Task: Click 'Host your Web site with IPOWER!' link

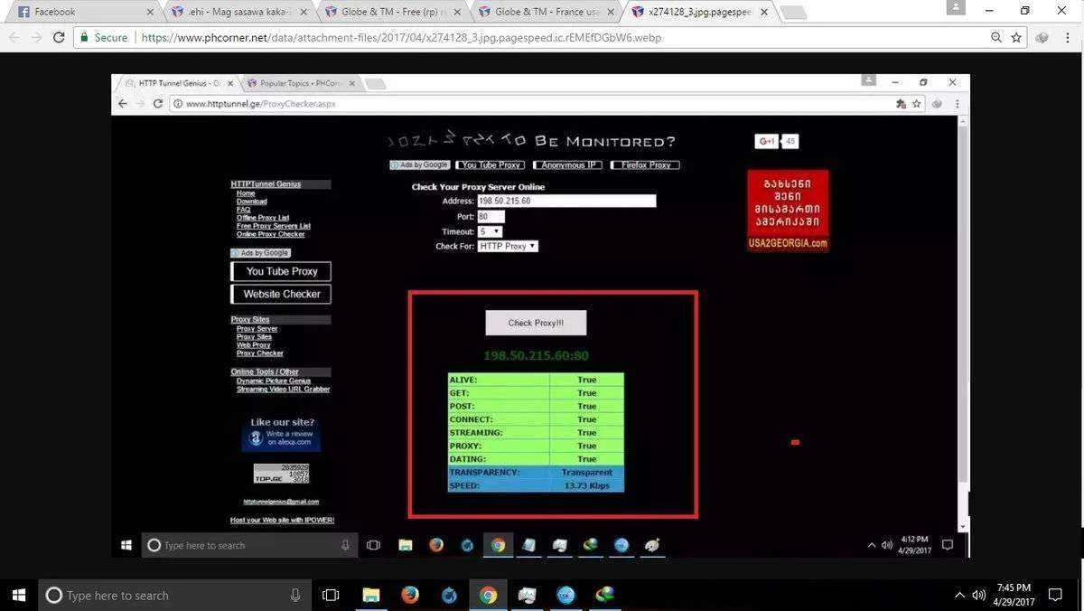Action: pos(282,520)
